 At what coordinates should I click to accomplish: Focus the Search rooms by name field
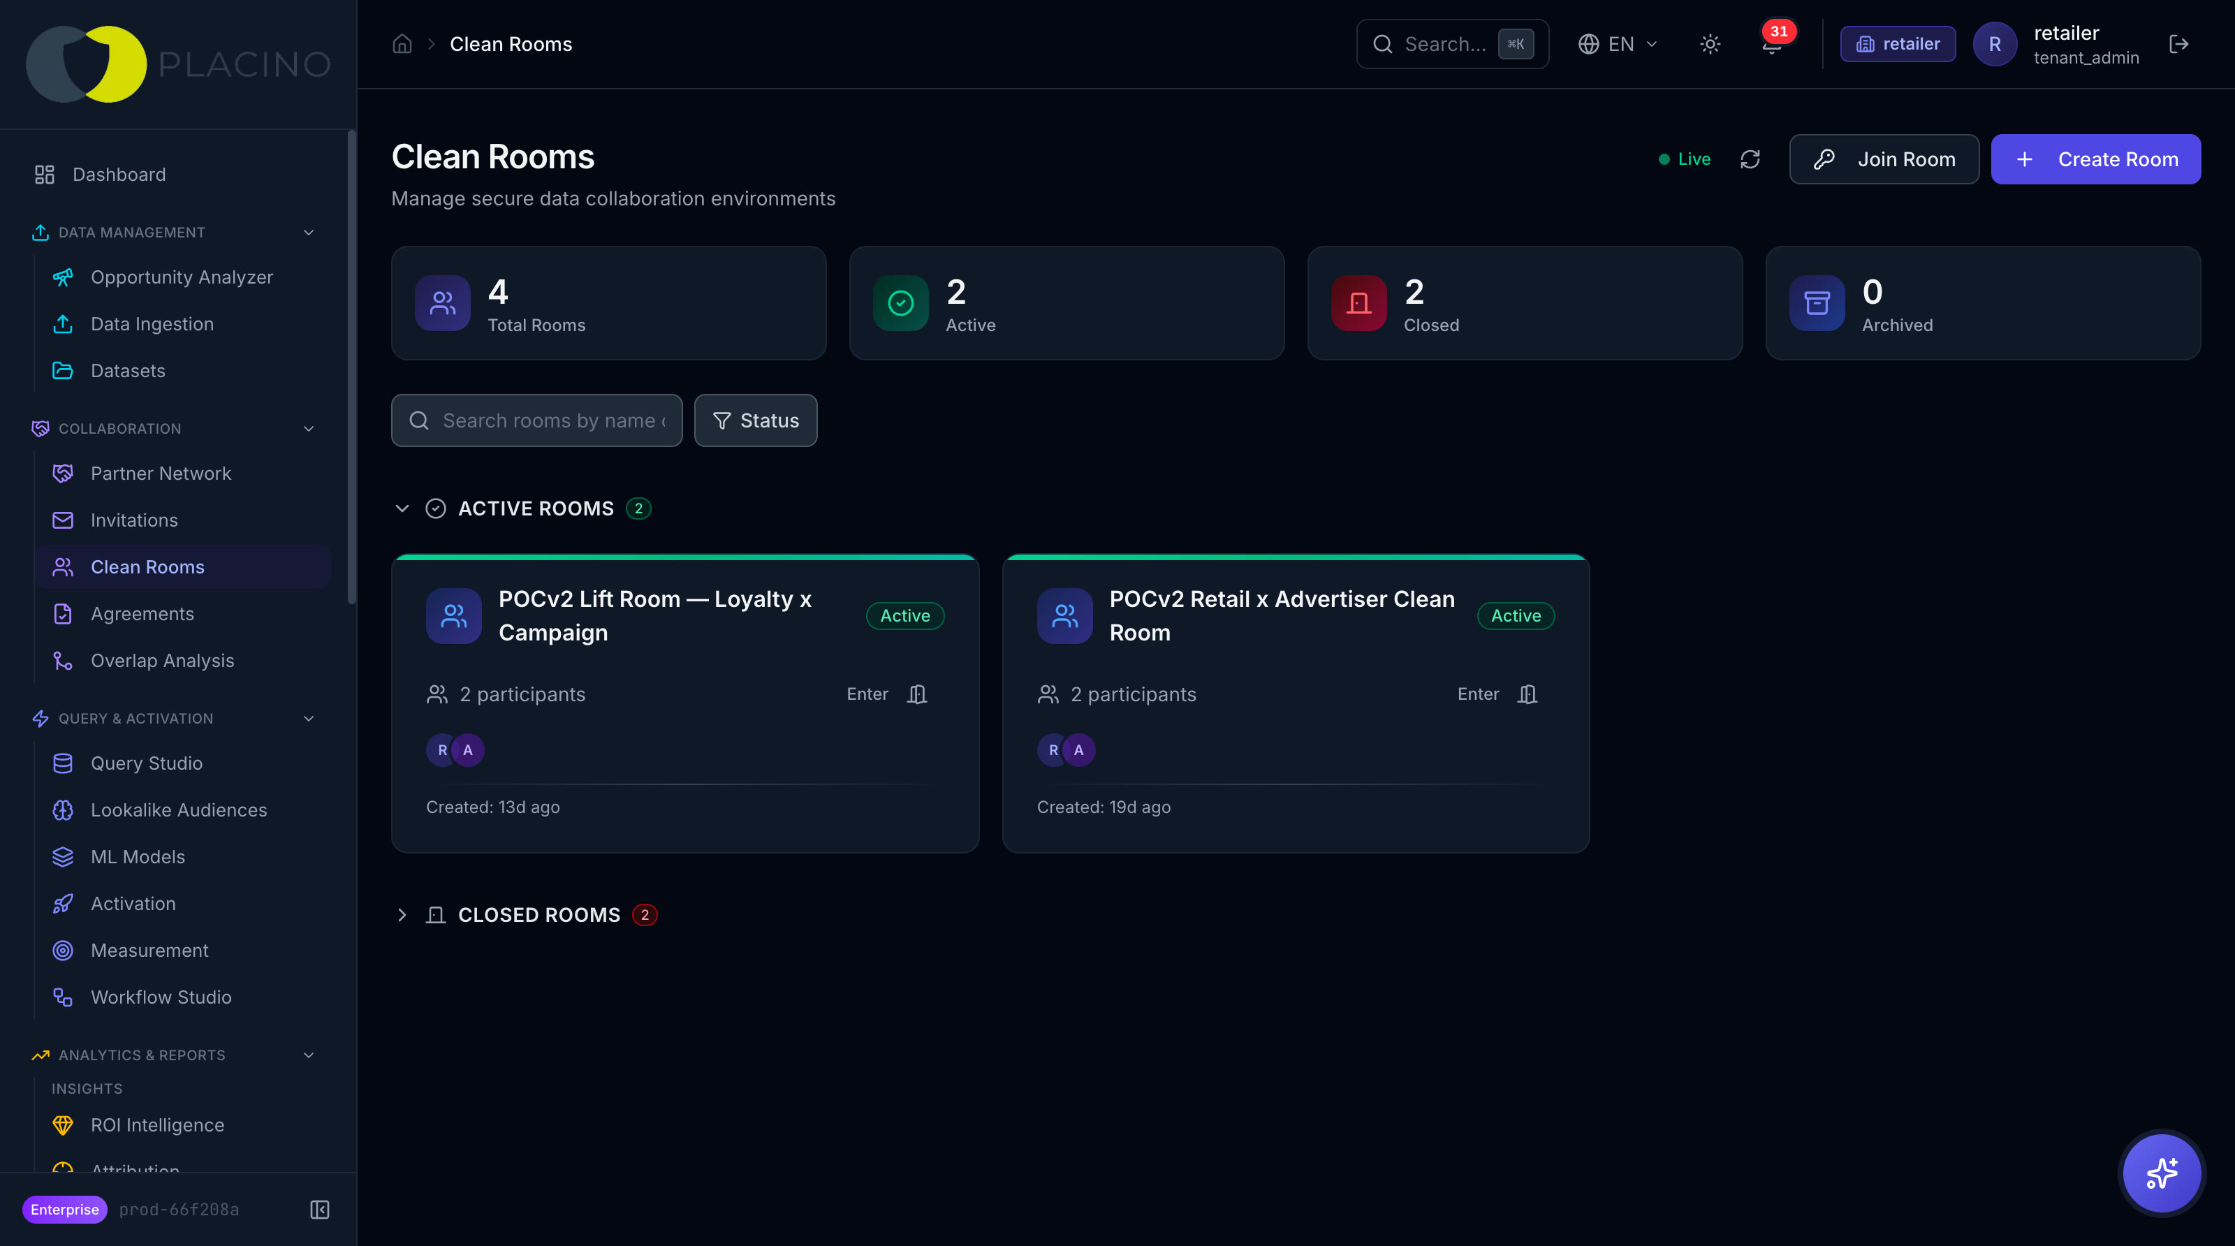coord(536,421)
